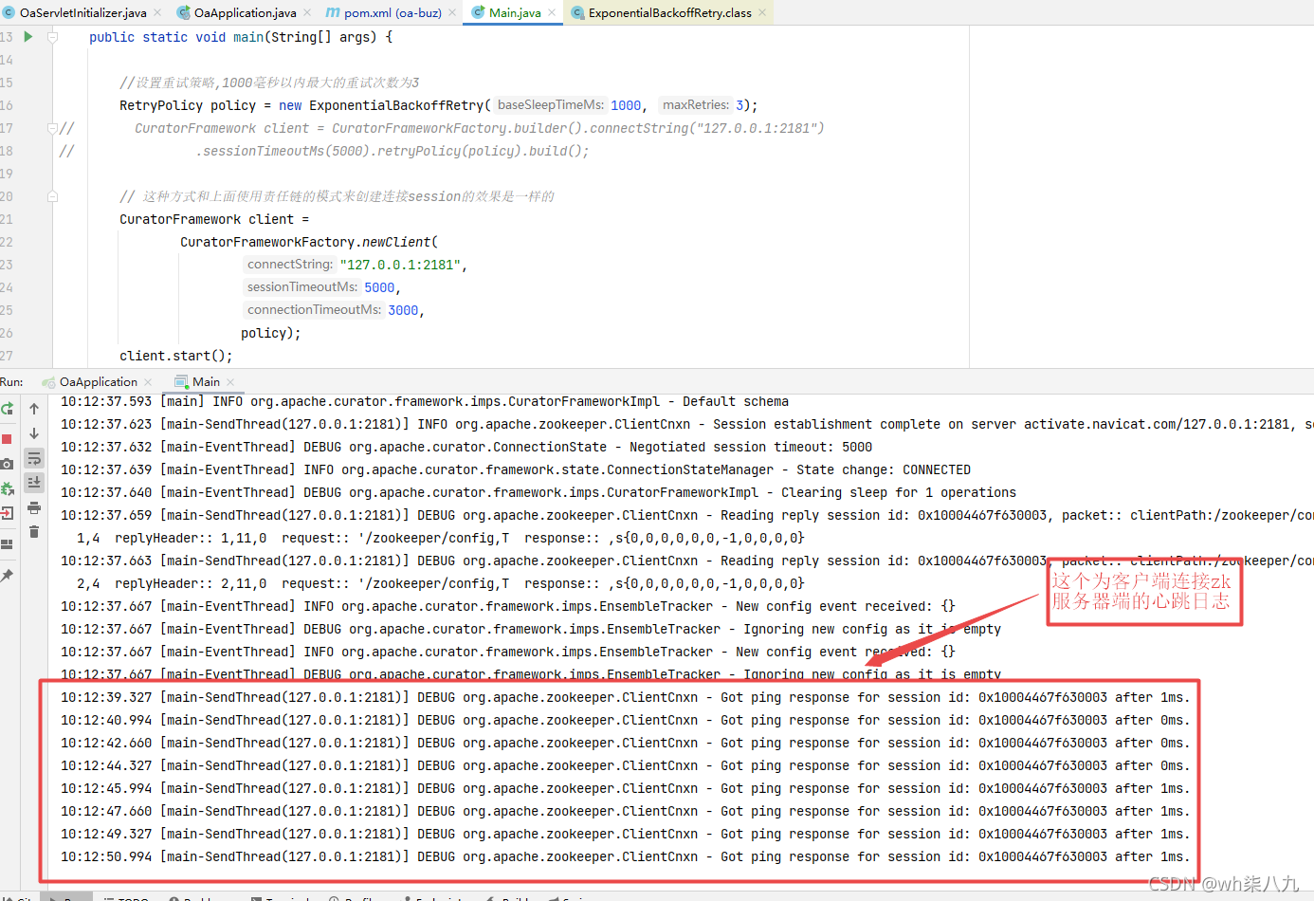
Task: Dump threads with the camera icon
Action: [x=7, y=464]
